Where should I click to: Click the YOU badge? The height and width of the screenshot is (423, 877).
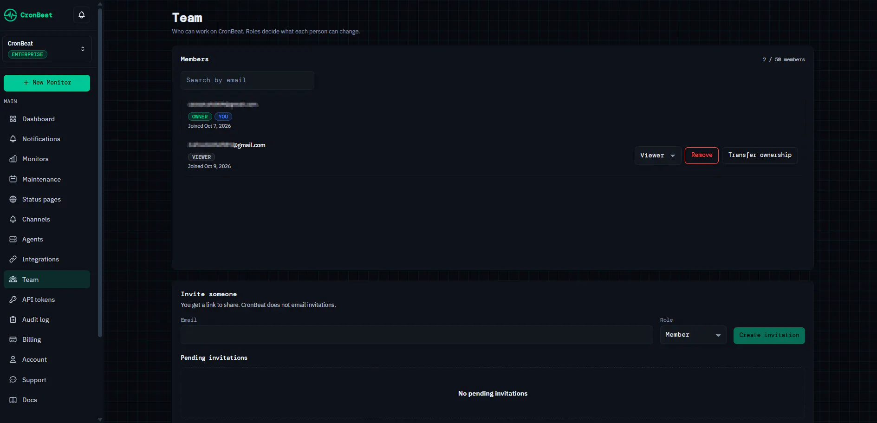pyautogui.click(x=223, y=117)
